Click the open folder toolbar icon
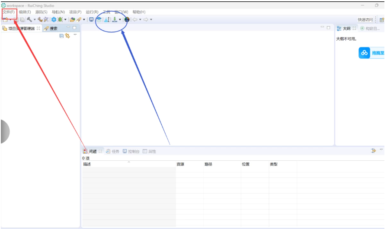 click(72, 19)
